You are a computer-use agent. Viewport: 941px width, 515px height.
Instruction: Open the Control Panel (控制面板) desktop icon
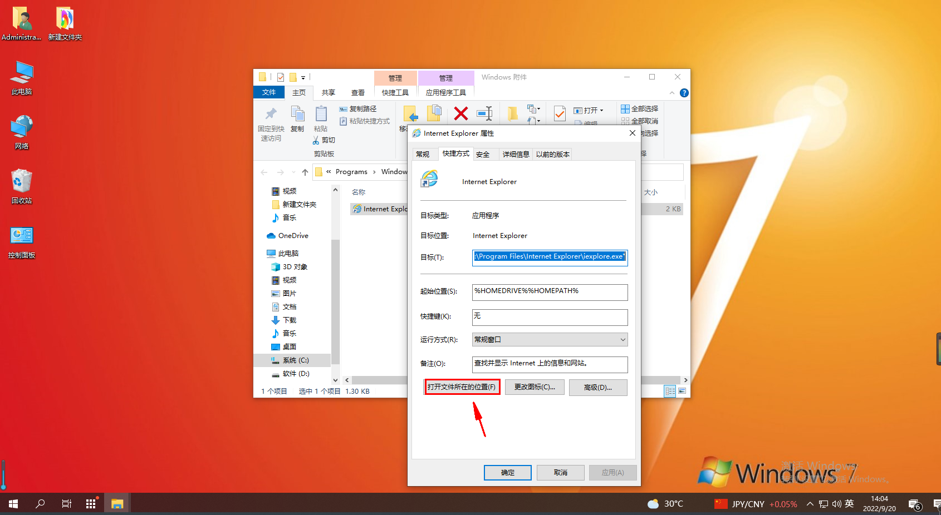22,242
